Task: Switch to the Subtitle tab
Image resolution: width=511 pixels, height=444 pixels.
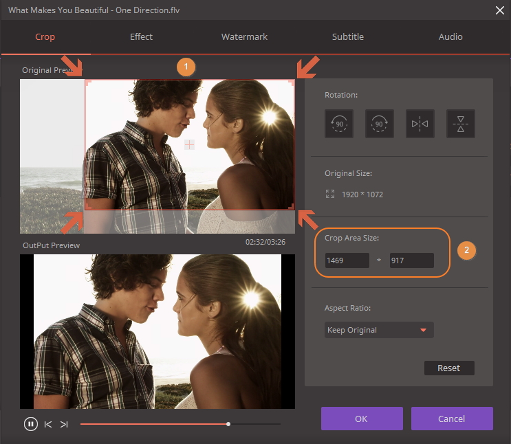Action: [x=348, y=37]
